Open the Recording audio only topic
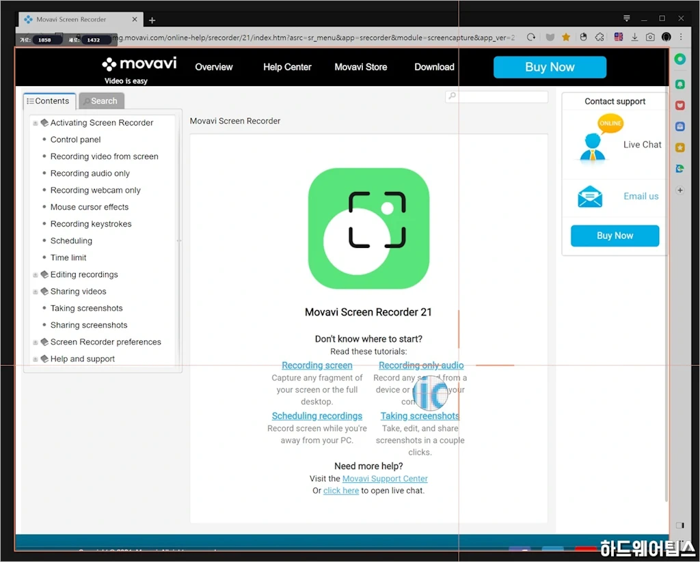The height and width of the screenshot is (562, 700). [x=90, y=173]
